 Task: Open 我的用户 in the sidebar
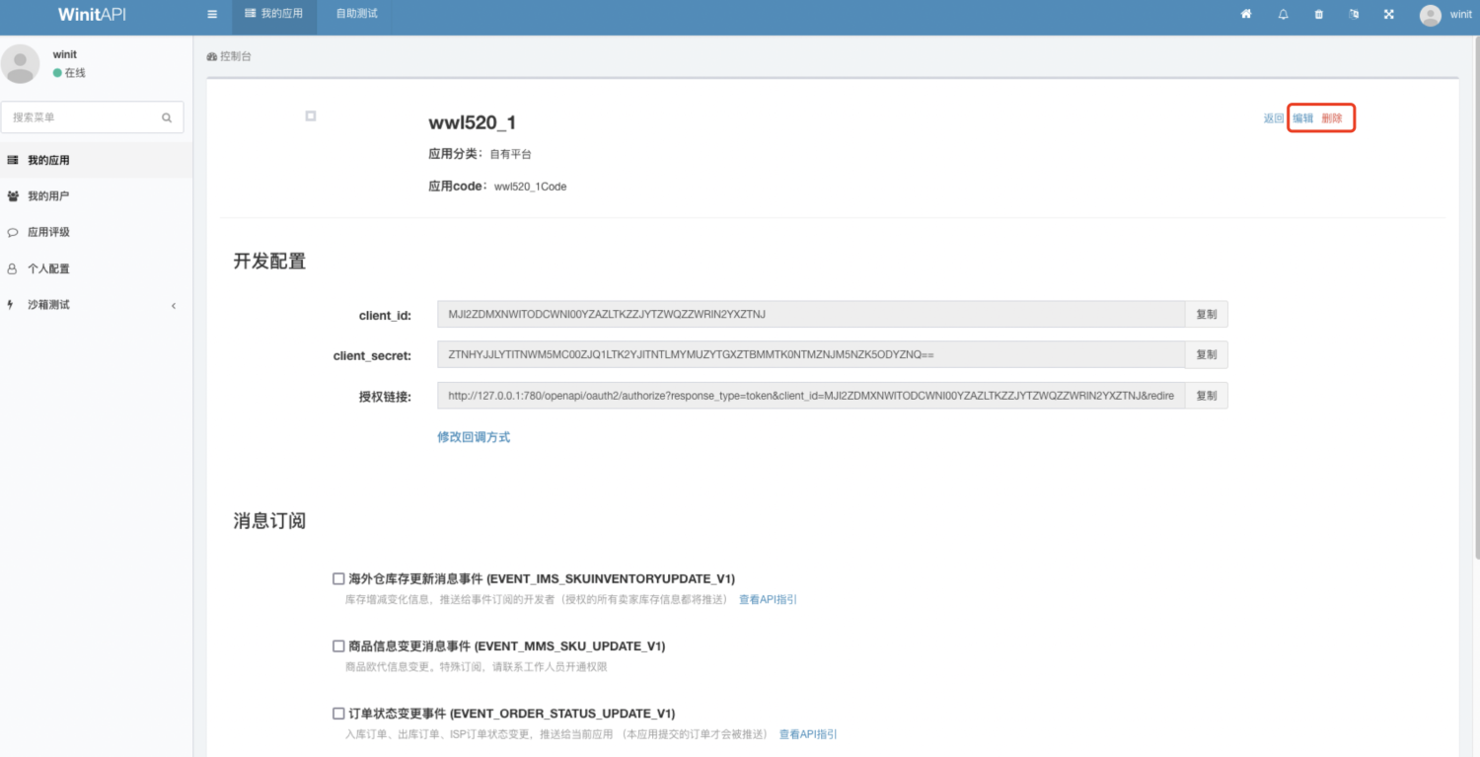pyautogui.click(x=48, y=196)
